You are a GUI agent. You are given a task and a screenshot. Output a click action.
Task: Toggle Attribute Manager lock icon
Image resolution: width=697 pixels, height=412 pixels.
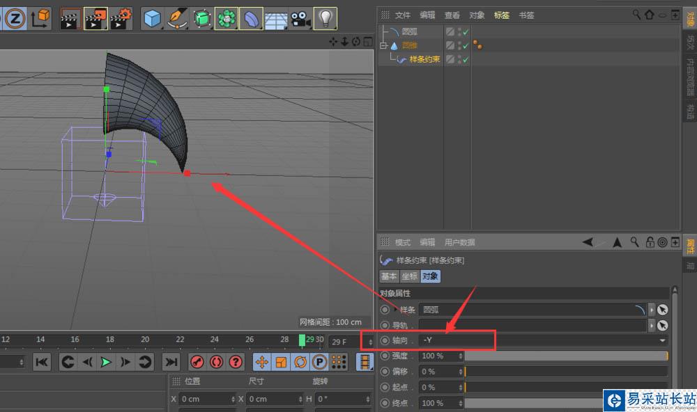tap(650, 242)
